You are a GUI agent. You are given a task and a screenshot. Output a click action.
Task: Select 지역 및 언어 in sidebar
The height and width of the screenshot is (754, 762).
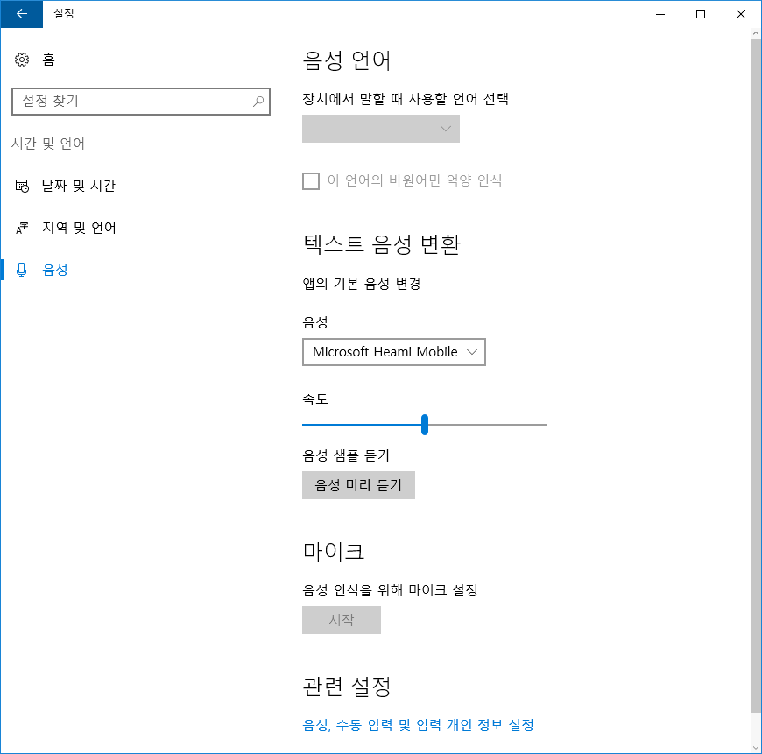[x=79, y=228]
